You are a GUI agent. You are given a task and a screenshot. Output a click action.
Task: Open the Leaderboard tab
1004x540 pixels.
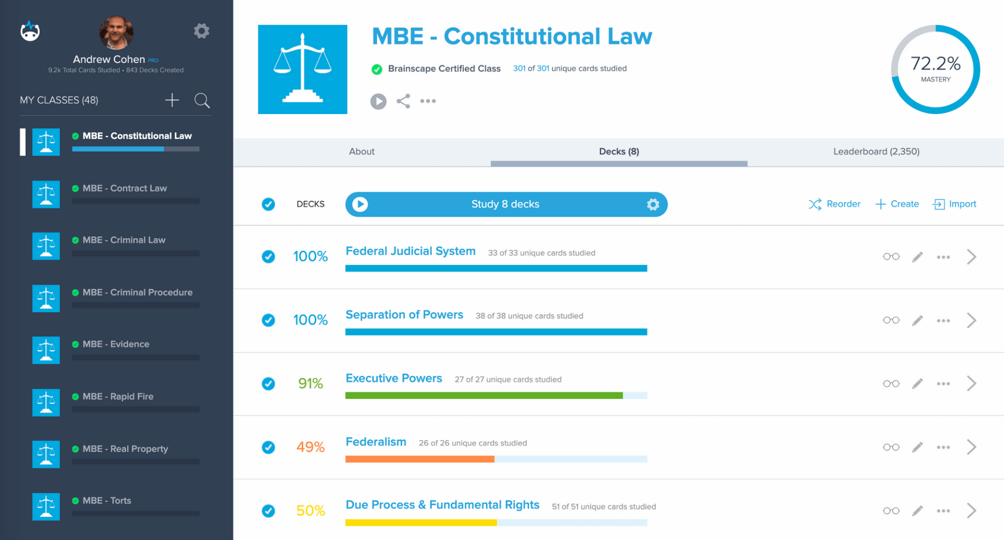[876, 152]
